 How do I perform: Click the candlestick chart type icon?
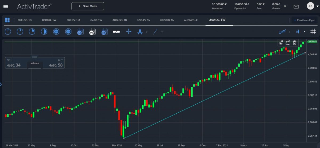coord(298,32)
